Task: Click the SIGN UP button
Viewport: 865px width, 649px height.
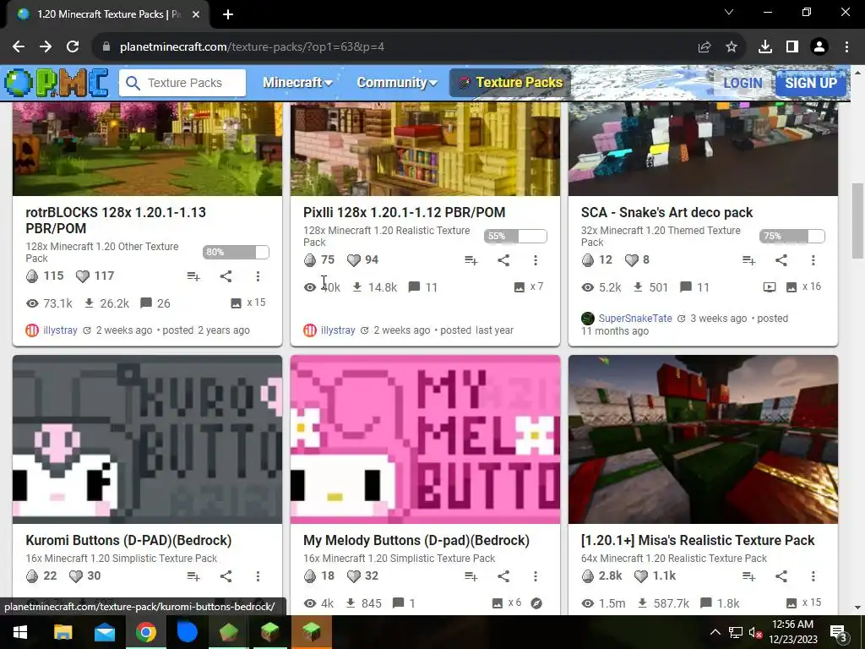Action: (811, 83)
